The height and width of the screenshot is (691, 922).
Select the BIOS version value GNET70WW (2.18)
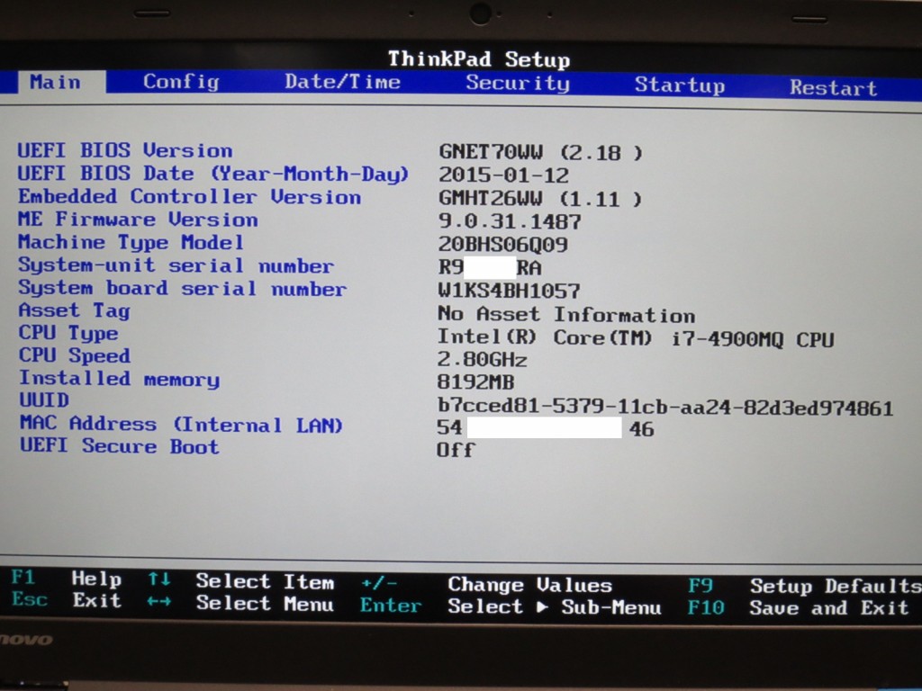(x=541, y=153)
